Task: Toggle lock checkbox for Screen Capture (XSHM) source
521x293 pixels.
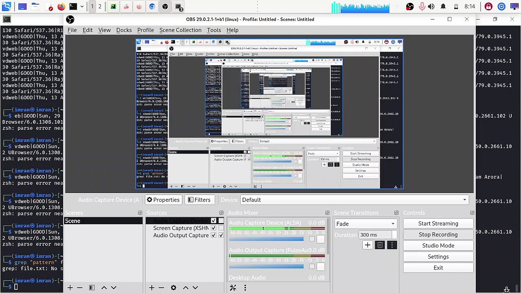Action: (x=221, y=228)
